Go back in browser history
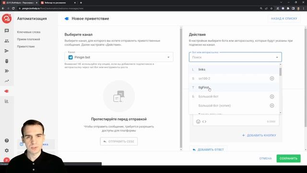This screenshot has width=307, height=173. [3, 9]
